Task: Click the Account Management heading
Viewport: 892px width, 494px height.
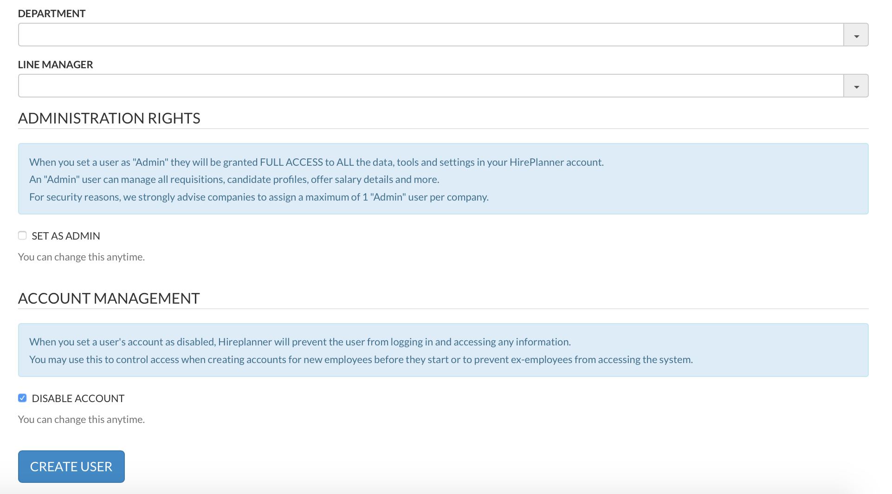Action: (109, 298)
